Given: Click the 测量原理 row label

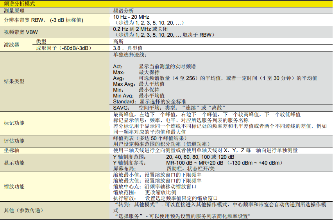Looking at the screenshot, I should point(14,10).
